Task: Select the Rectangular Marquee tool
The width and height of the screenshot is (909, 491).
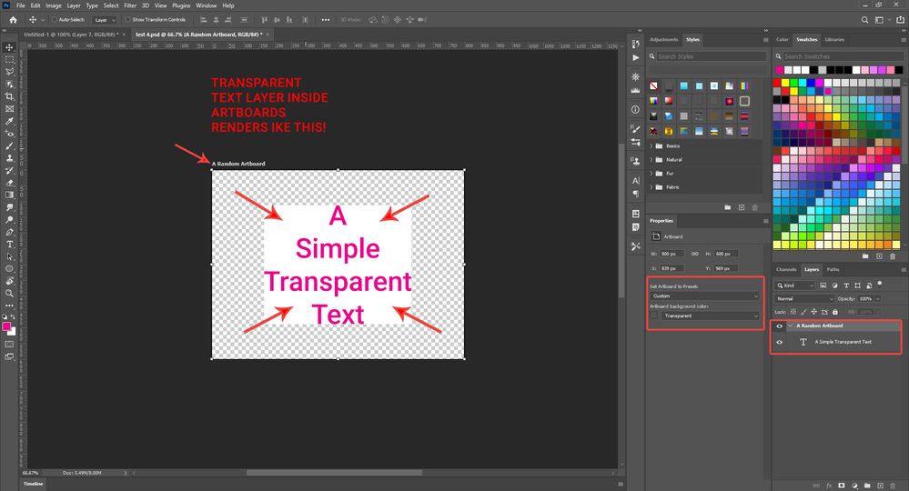Action: tap(9, 60)
